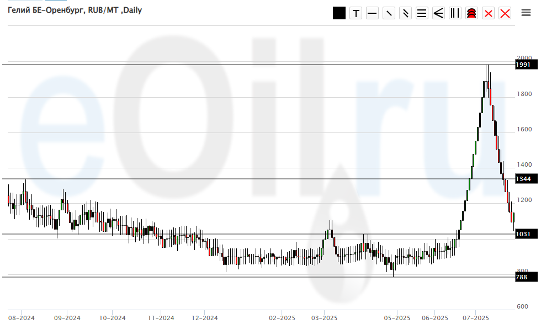
Task: Click the 1031 price level label
Action: pos(523,235)
